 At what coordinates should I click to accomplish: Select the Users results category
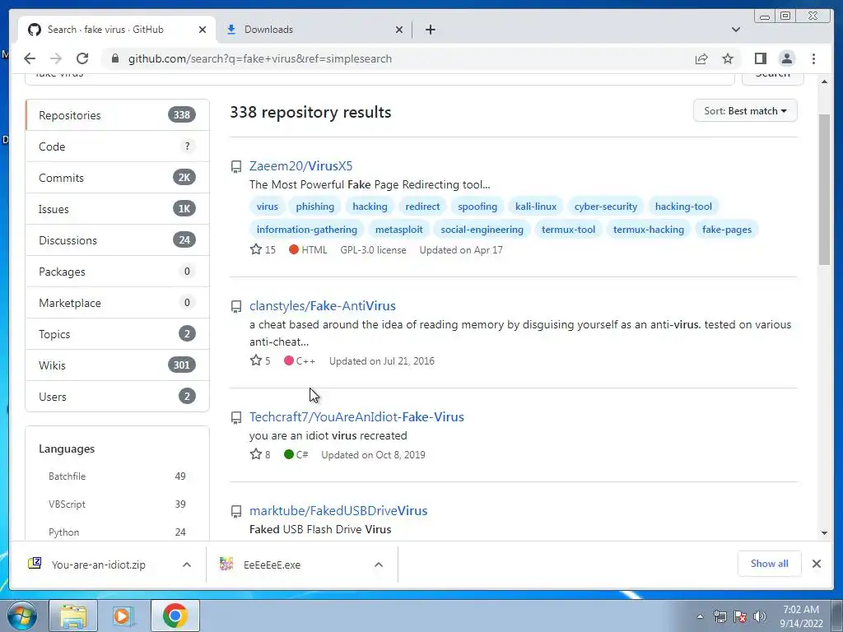point(117,397)
